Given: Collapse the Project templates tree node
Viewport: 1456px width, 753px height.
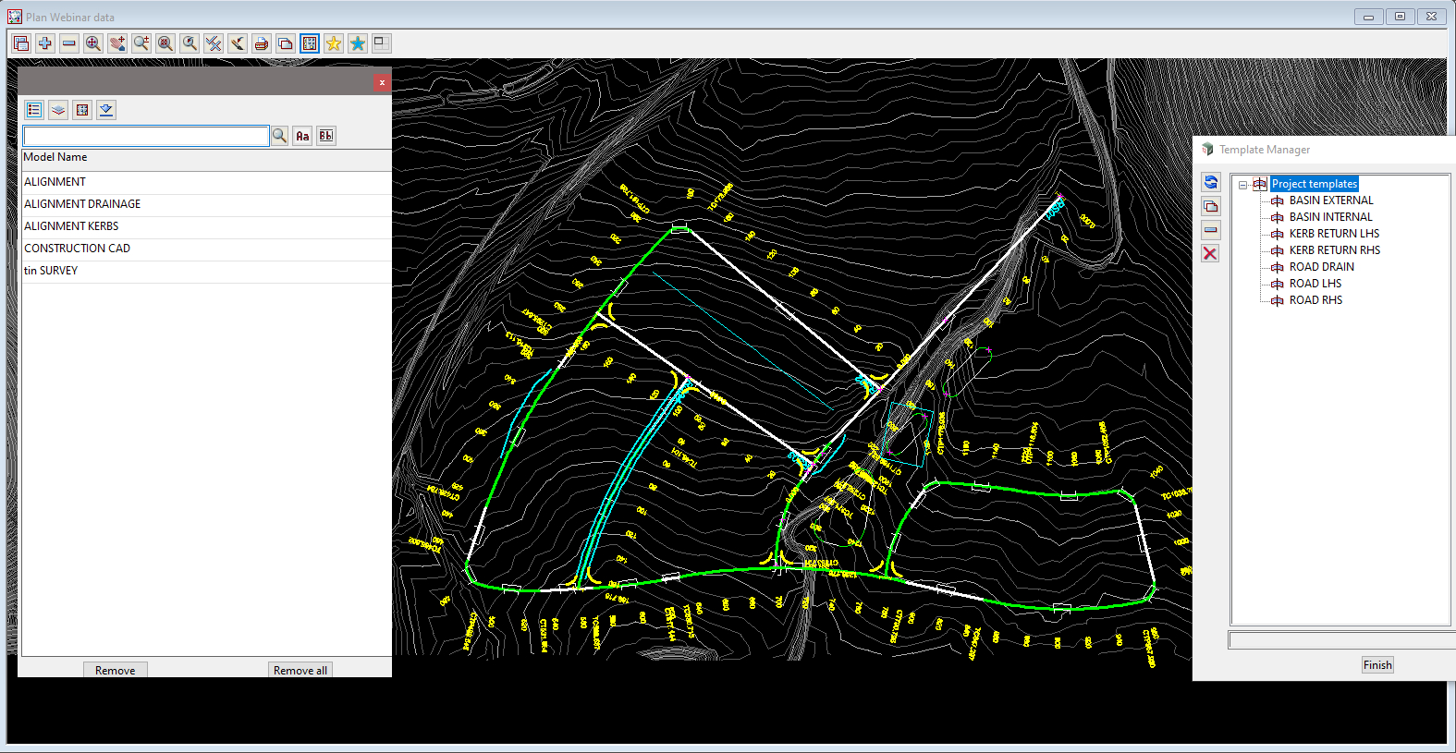Looking at the screenshot, I should pos(1243,185).
